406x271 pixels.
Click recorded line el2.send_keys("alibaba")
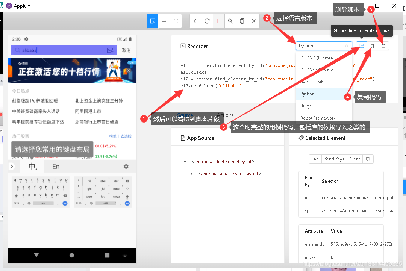212,86
